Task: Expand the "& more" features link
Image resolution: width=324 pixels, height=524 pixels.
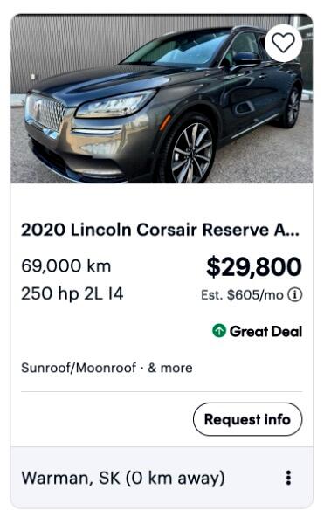Action: click(170, 368)
